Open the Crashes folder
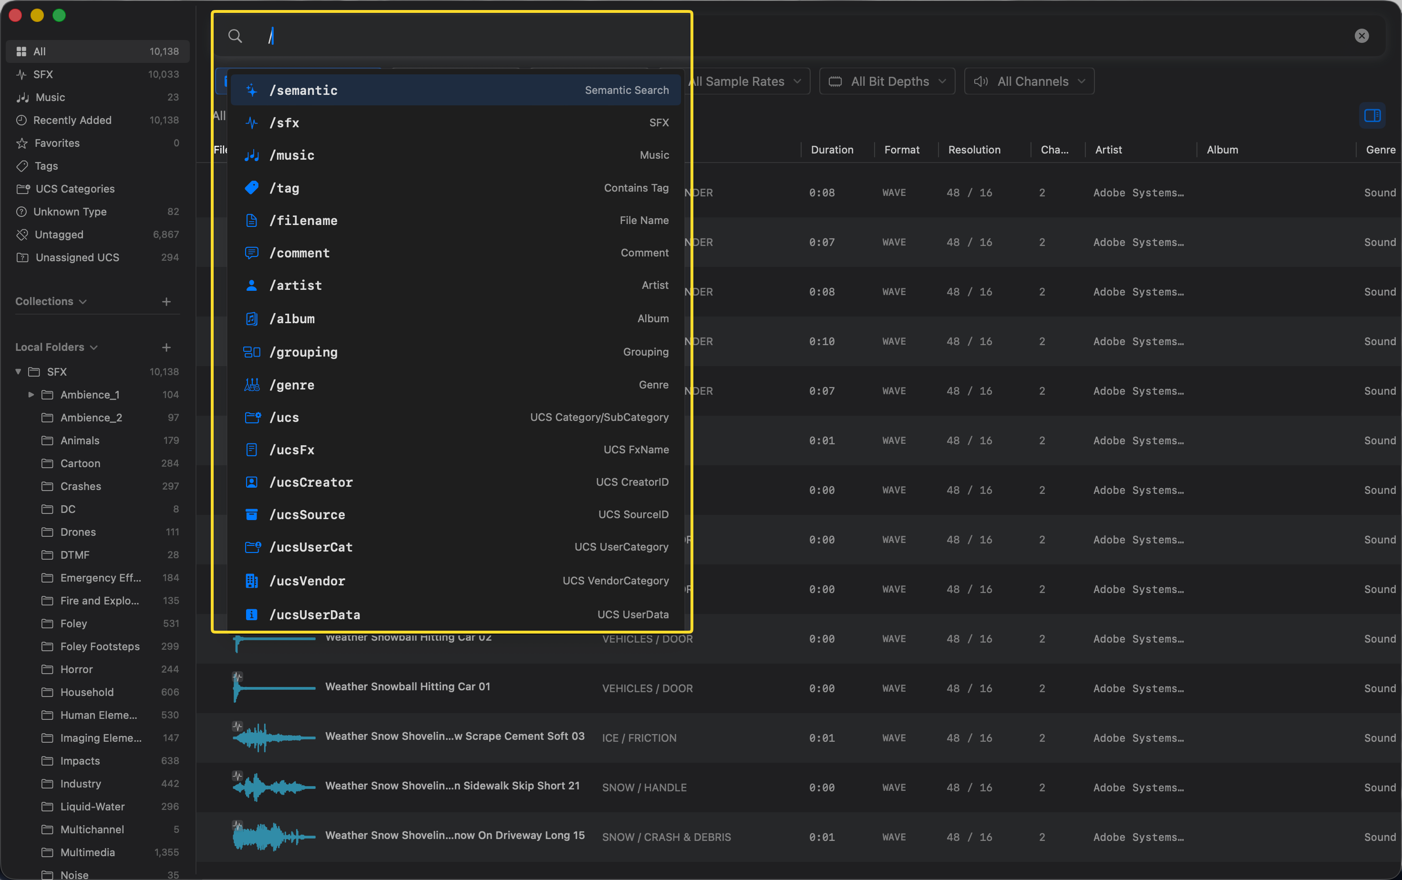Viewport: 1402px width, 880px height. coord(98,487)
